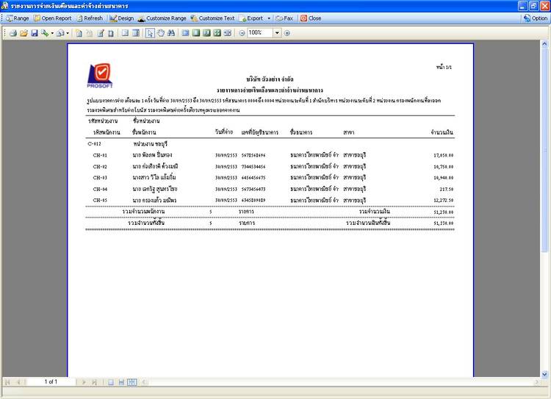Select the hand pan tool
This screenshot has height=399, width=551.
tap(161, 33)
